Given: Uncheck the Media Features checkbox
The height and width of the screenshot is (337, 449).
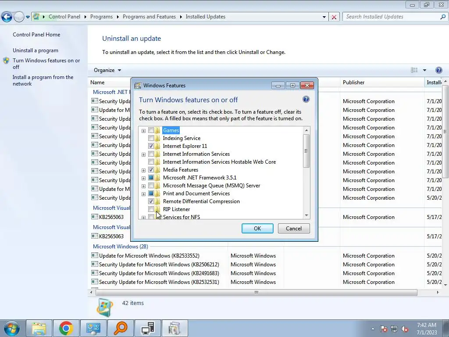Looking at the screenshot, I should [151, 170].
